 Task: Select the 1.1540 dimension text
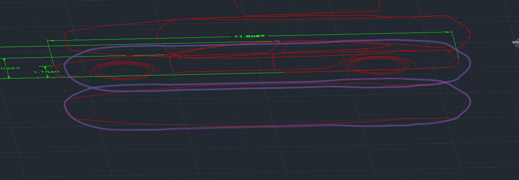pyautogui.click(x=46, y=72)
